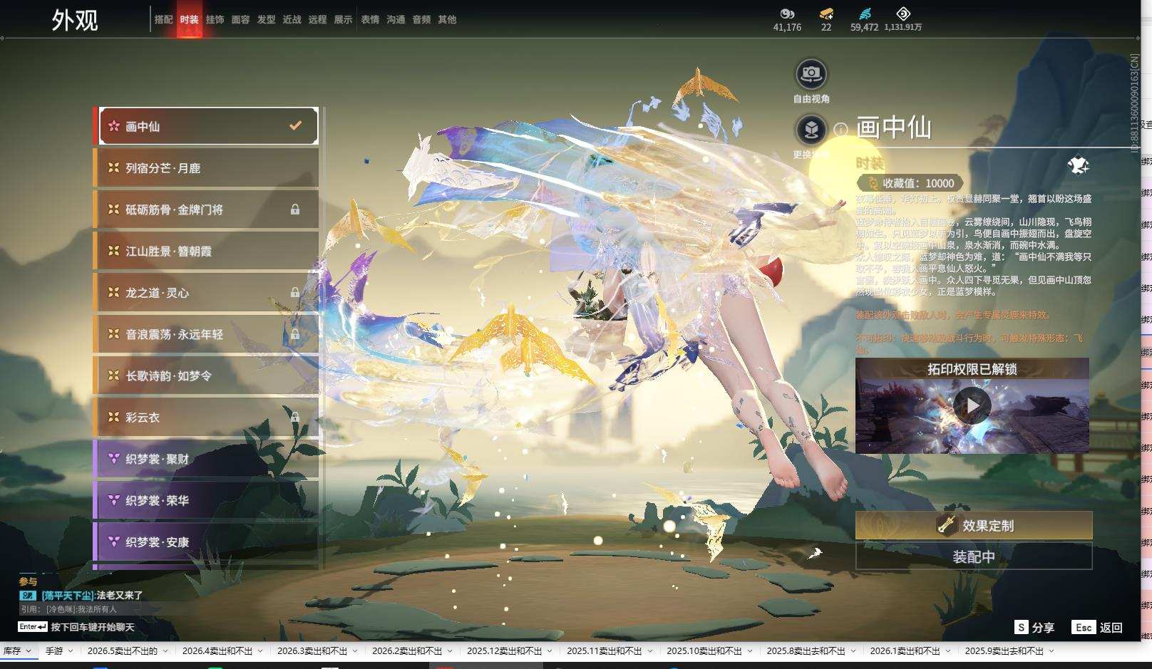This screenshot has height=669, width=1152.
Task: Open dropdown arrow on 2026.2卖出和不出 tab
Action: tap(449, 651)
